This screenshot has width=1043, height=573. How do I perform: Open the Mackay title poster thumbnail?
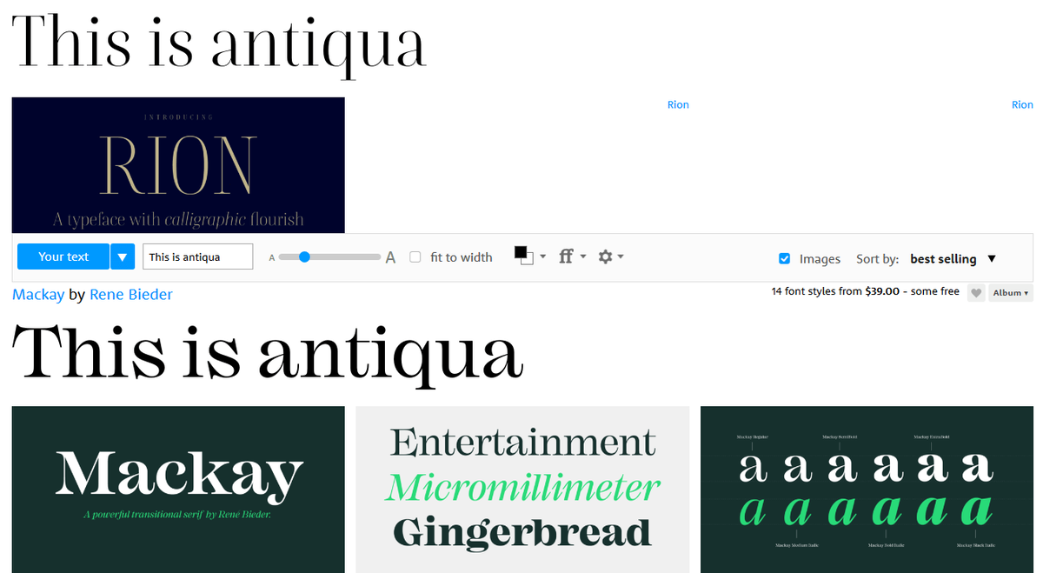(x=178, y=490)
